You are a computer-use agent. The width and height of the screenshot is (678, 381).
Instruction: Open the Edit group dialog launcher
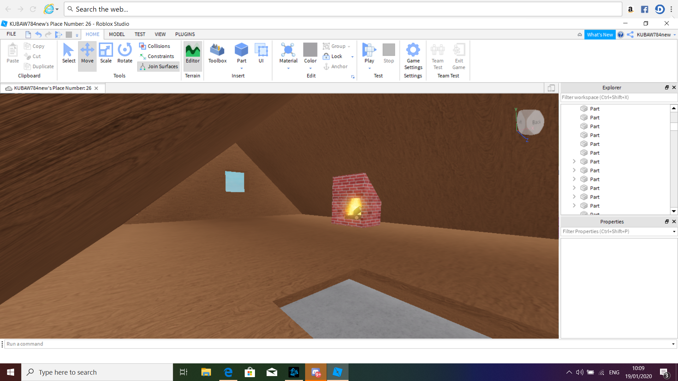(352, 77)
